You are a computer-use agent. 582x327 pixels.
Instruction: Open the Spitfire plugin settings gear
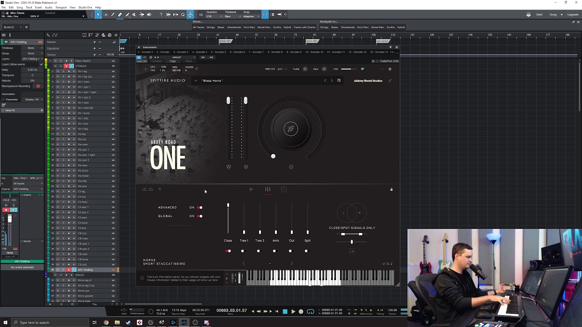coord(390,69)
